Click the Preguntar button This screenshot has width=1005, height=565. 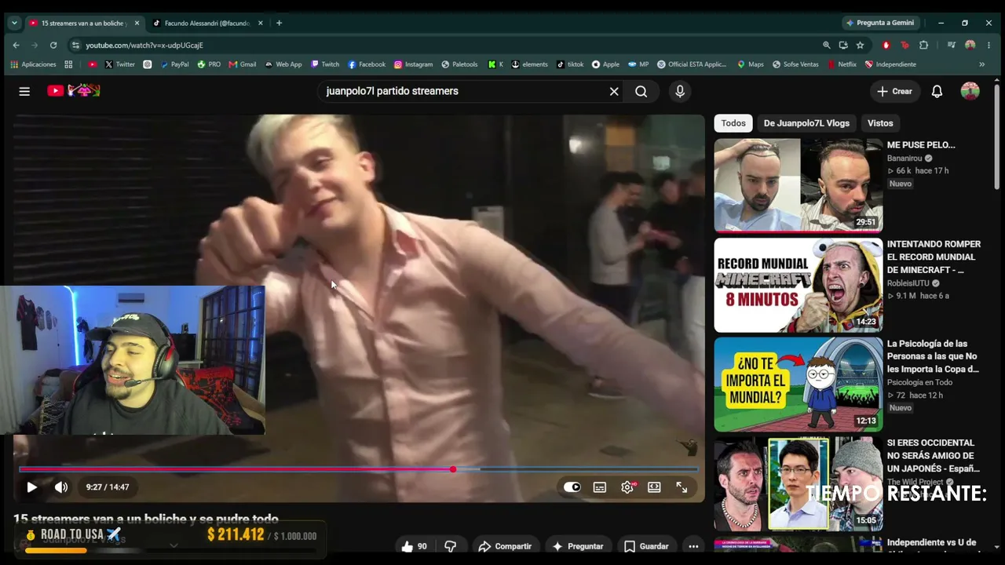click(578, 546)
